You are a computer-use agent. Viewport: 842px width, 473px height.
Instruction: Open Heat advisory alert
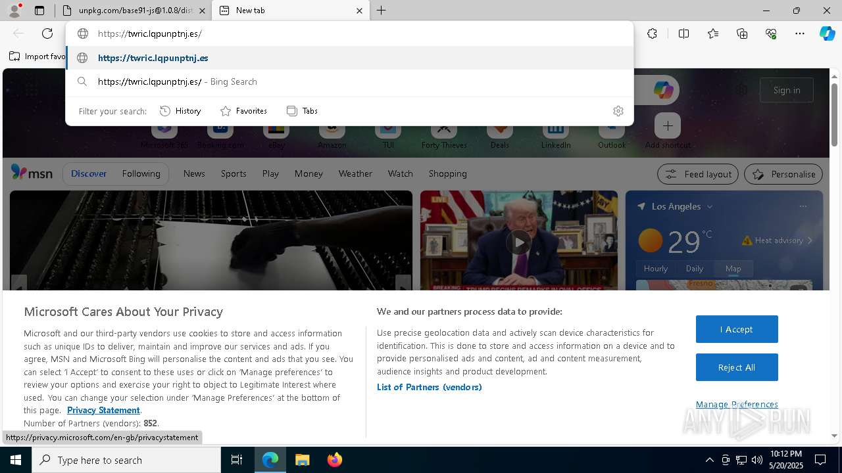point(778,240)
